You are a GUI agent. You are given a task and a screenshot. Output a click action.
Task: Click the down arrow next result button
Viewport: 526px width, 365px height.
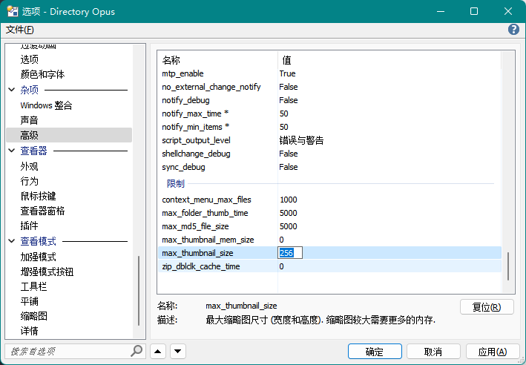pyautogui.click(x=178, y=352)
